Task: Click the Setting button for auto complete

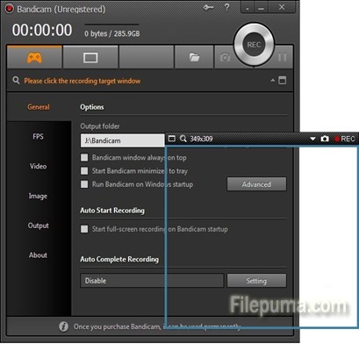Action: point(256,281)
